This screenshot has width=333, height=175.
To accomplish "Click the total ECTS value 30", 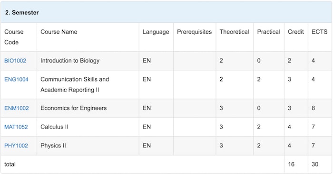I will [315, 165].
